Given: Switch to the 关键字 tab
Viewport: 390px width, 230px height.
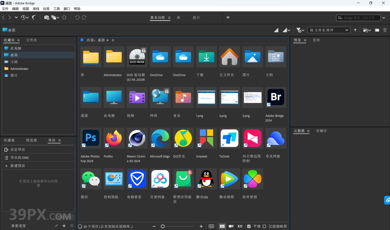Looking at the screenshot, I should tap(321, 131).
